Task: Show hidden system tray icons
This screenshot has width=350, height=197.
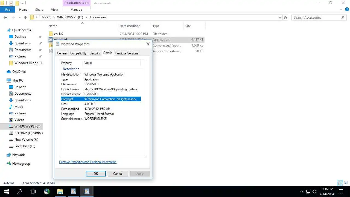Action: point(302,192)
